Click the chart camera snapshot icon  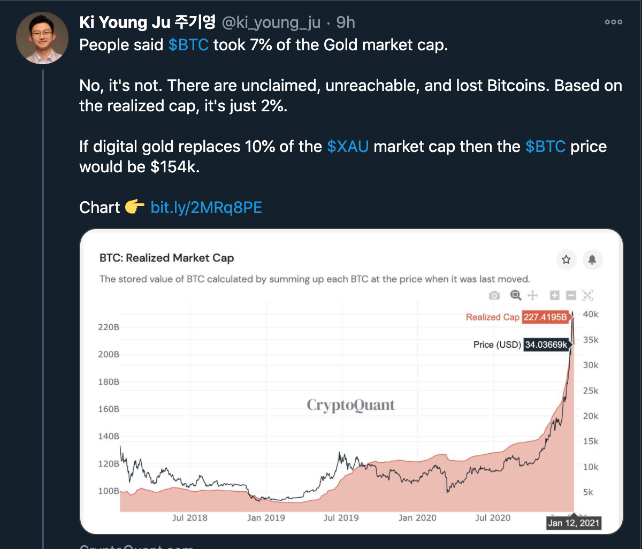(x=494, y=295)
